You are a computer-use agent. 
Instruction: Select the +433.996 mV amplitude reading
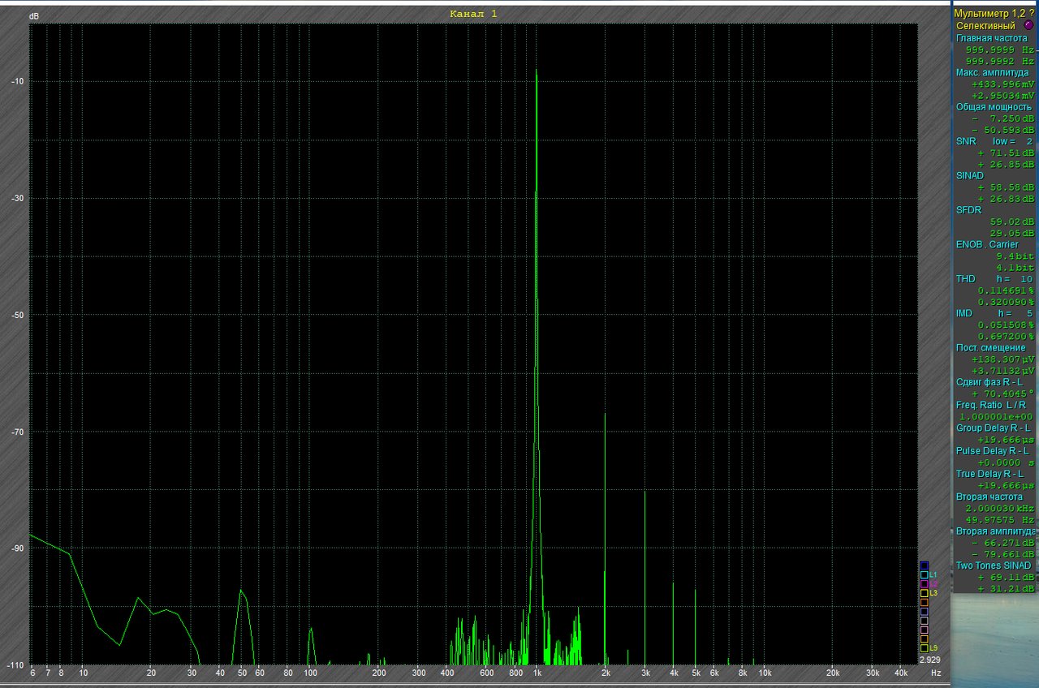(x=1002, y=84)
